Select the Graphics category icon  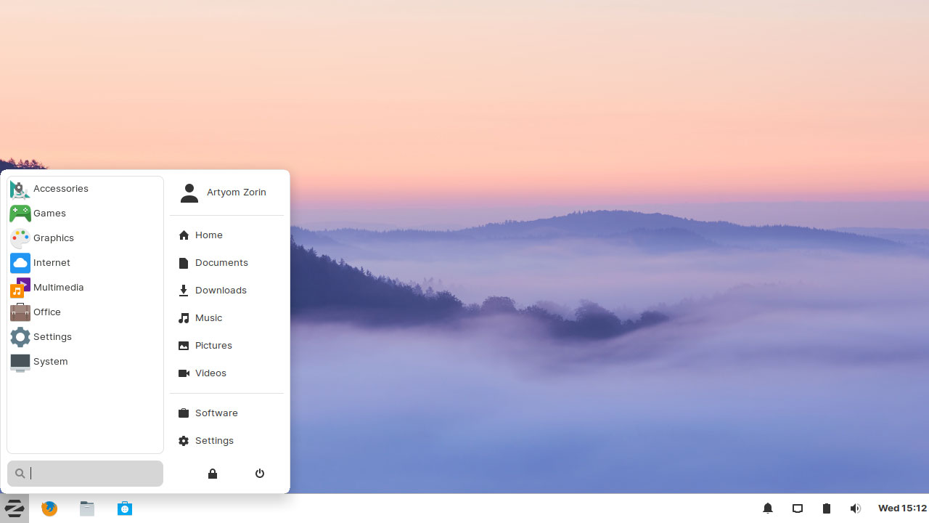[x=20, y=238]
